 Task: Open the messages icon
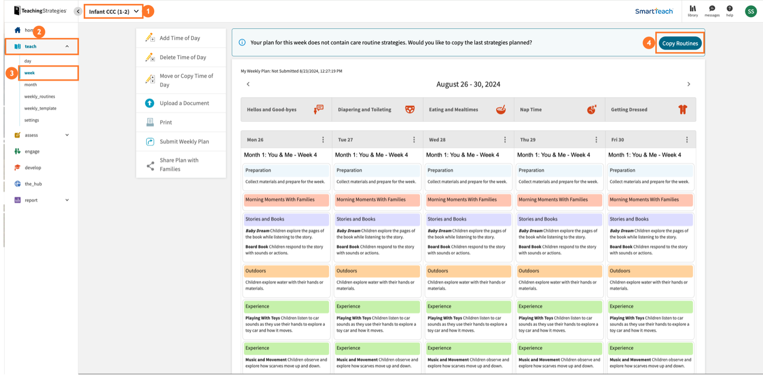711,11
